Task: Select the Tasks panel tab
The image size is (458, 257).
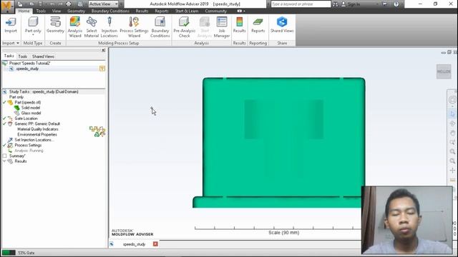Action: pos(9,56)
